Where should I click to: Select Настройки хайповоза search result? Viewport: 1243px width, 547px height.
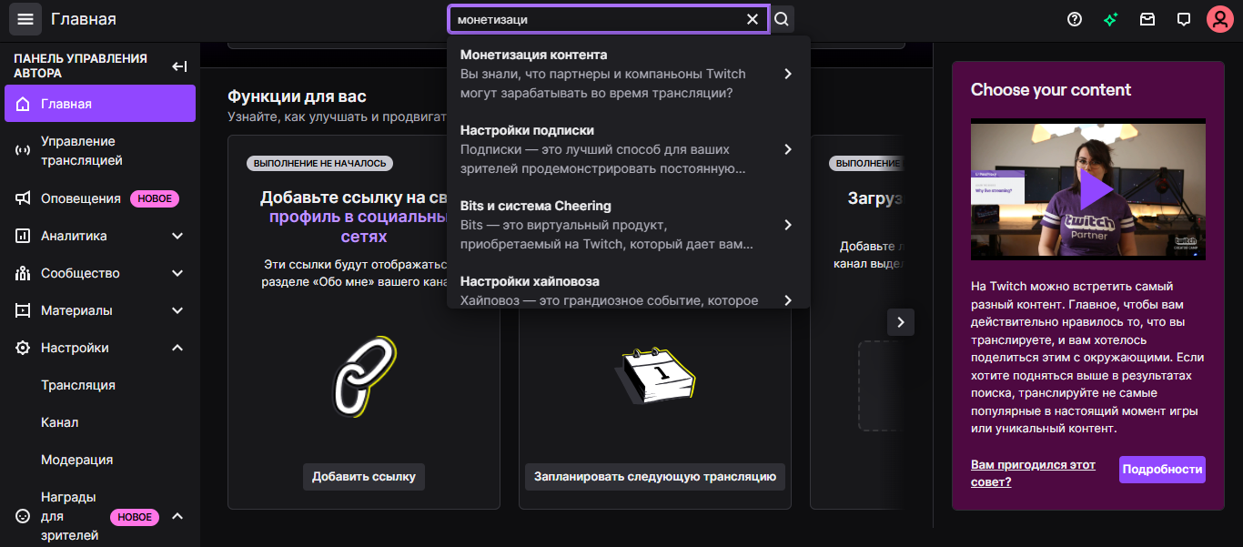coord(628,290)
